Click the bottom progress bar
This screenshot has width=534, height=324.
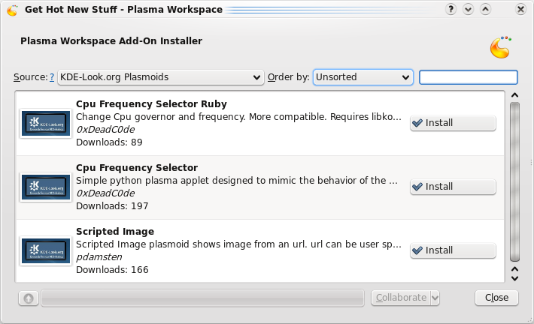click(x=205, y=298)
